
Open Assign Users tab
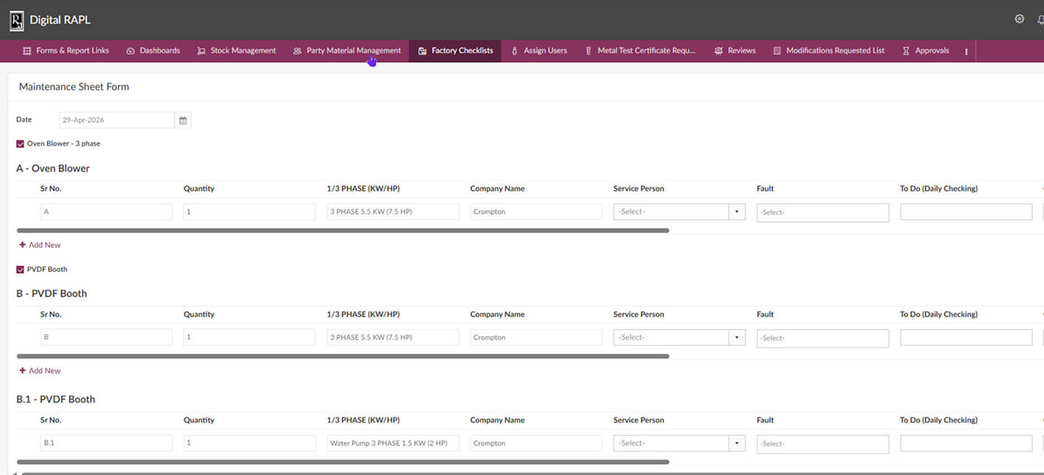click(539, 51)
